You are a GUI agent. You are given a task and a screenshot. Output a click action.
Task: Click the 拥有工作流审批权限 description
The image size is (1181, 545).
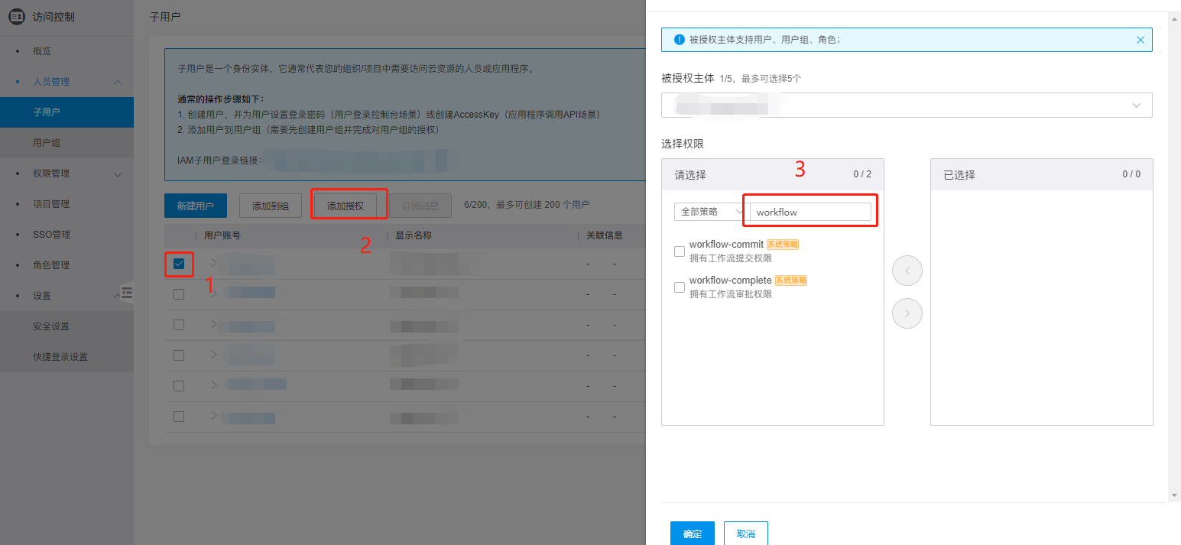731,294
